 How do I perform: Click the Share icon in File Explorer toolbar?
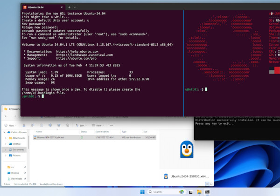pos(59,125)
